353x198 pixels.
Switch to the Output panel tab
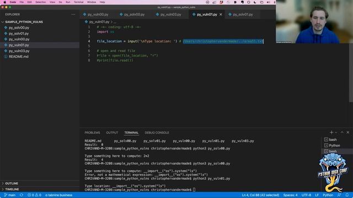click(x=112, y=133)
